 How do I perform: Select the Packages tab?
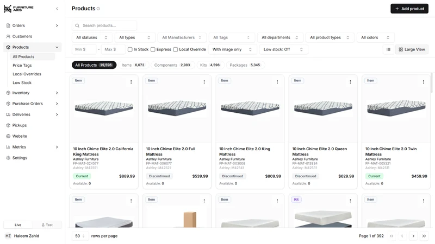click(245, 65)
